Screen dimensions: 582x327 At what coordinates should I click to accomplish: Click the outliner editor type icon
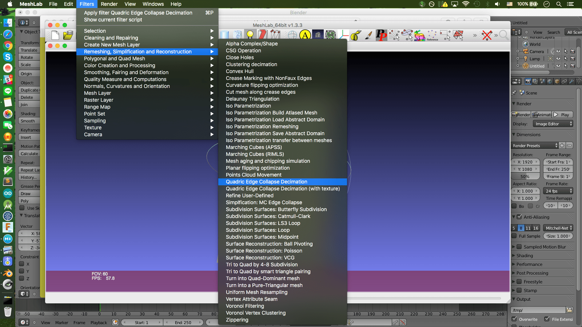517,32
